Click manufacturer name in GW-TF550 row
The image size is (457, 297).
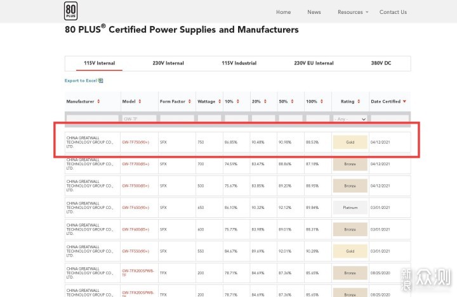click(89, 251)
